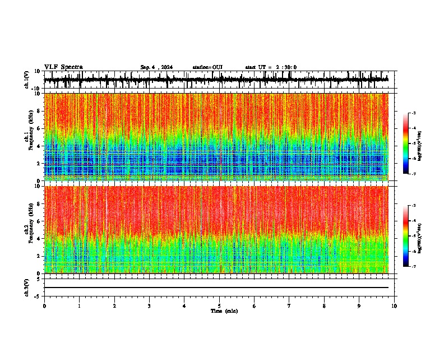Click the ch.1 spectrogram panel

pos(216,137)
